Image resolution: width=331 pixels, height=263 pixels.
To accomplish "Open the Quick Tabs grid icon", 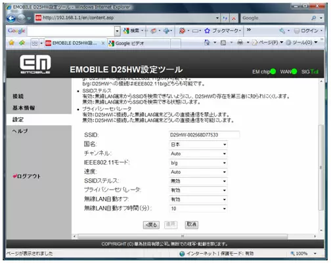I will pos(35,43).
